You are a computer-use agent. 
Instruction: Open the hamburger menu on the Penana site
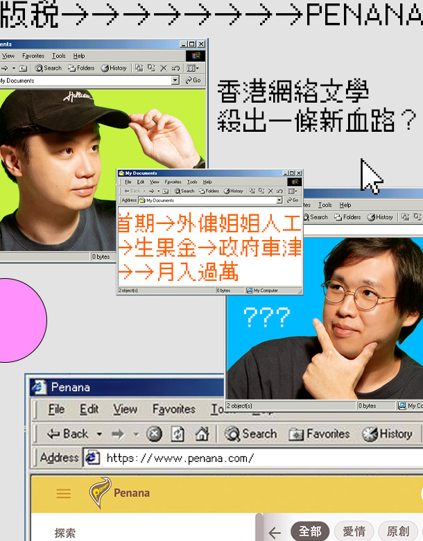pyautogui.click(x=64, y=494)
